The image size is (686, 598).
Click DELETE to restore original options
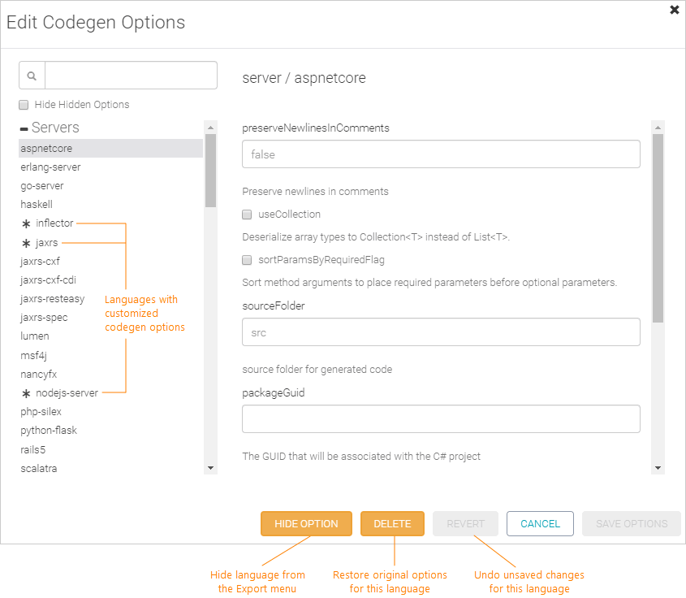click(392, 523)
